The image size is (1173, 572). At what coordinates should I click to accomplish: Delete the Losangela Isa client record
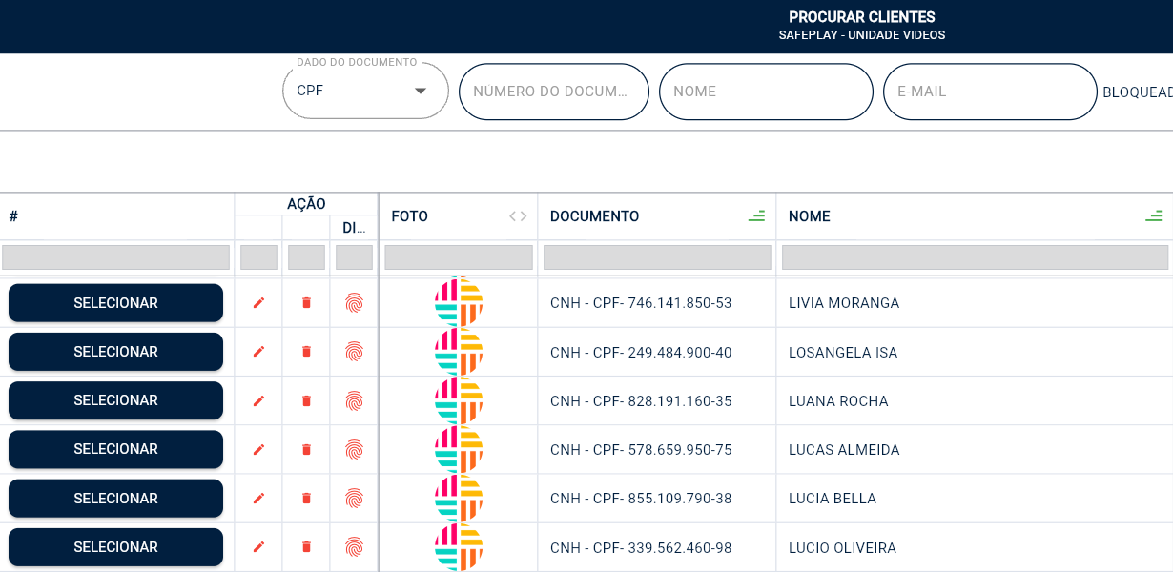click(306, 352)
